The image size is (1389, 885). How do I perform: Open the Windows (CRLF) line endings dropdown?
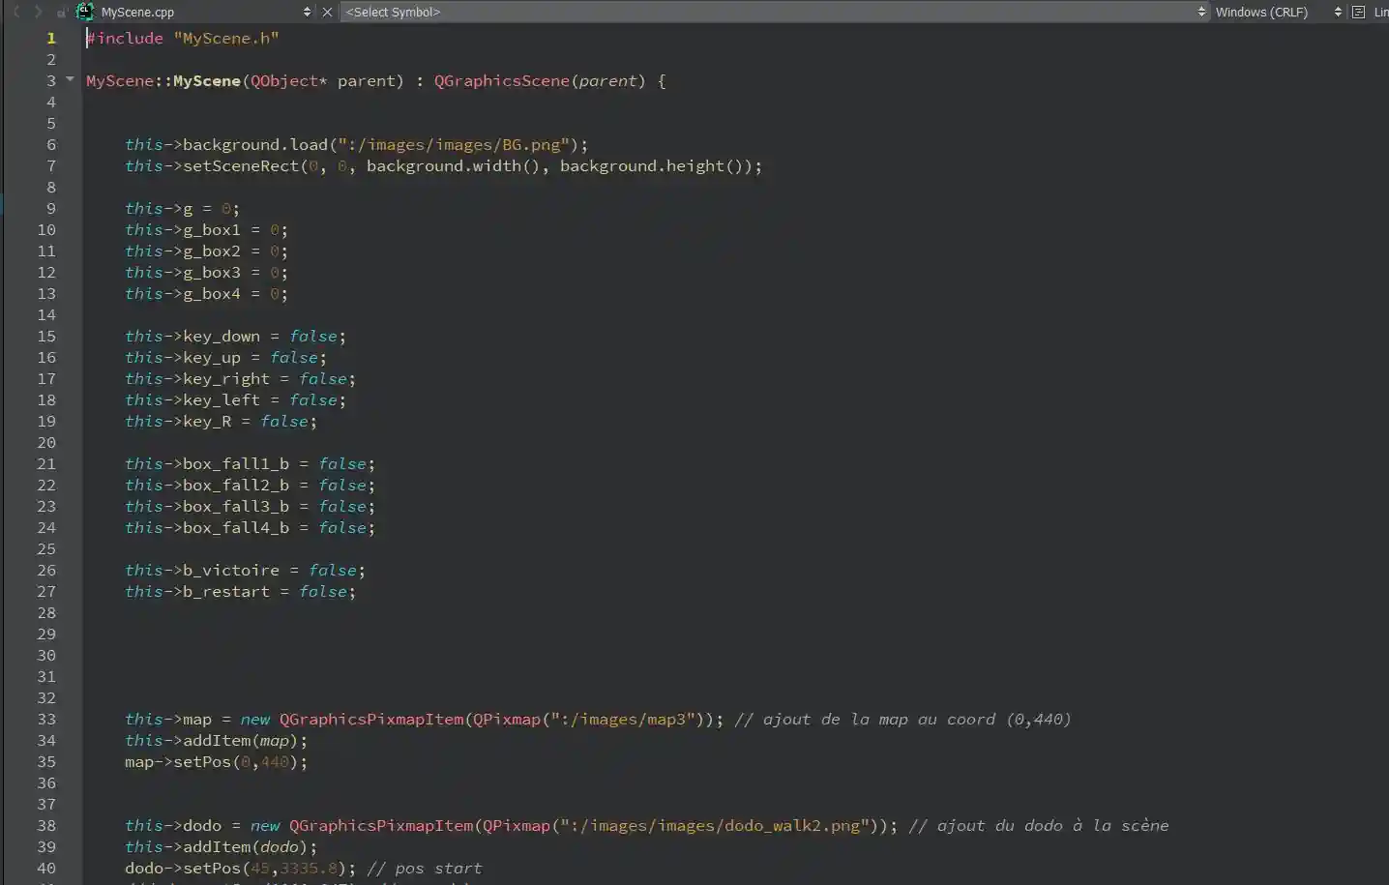tap(1279, 12)
